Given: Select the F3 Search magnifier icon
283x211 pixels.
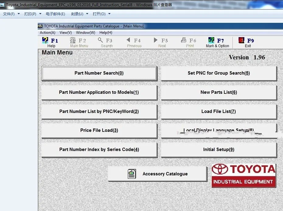Looking at the screenshot, I should click(x=100, y=40).
